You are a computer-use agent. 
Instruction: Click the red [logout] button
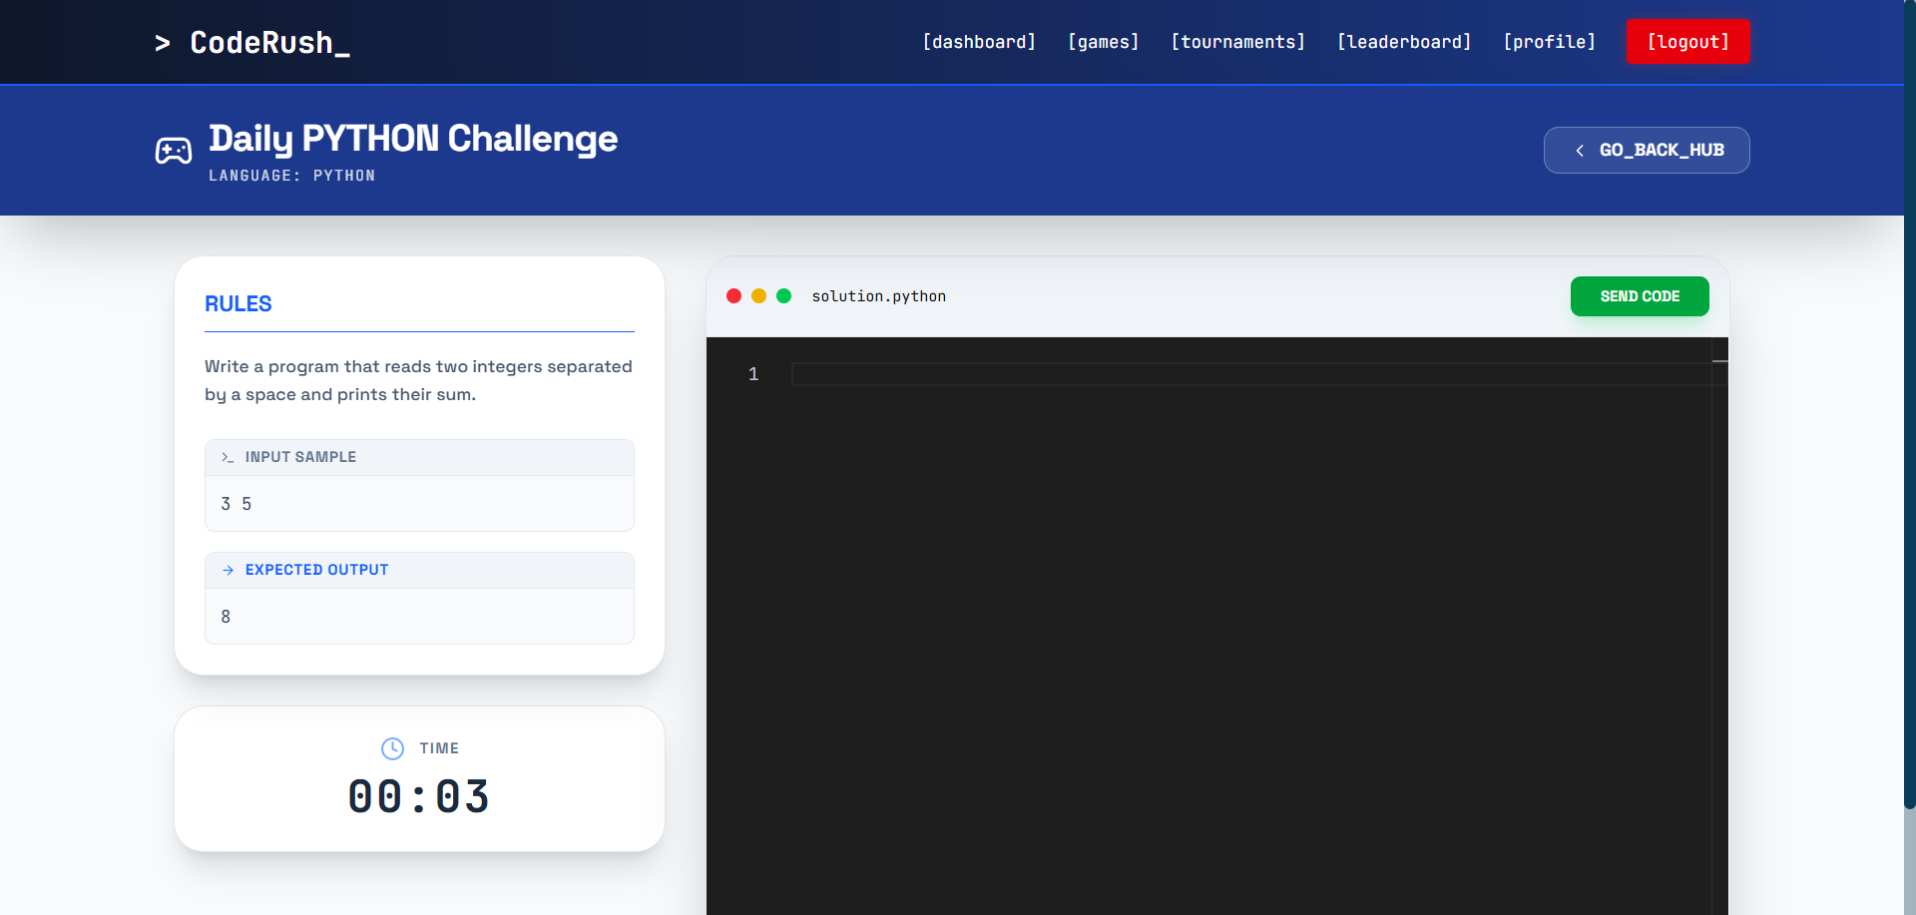1687,42
